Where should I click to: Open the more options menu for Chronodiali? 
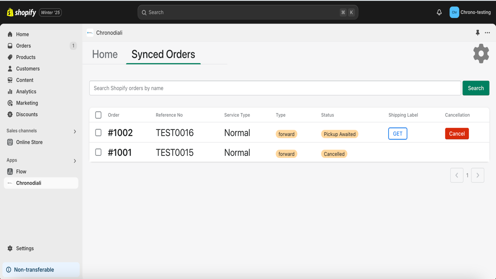[x=487, y=33]
